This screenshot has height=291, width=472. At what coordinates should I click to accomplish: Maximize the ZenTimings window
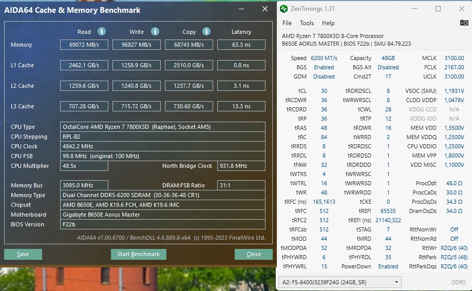tap(438, 9)
